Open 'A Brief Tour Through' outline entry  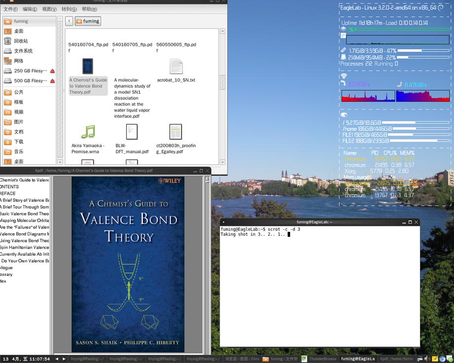pos(25,207)
